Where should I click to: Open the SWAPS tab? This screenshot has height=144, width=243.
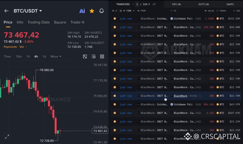[230, 4]
